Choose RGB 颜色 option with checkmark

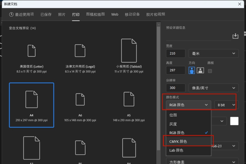[188, 133]
